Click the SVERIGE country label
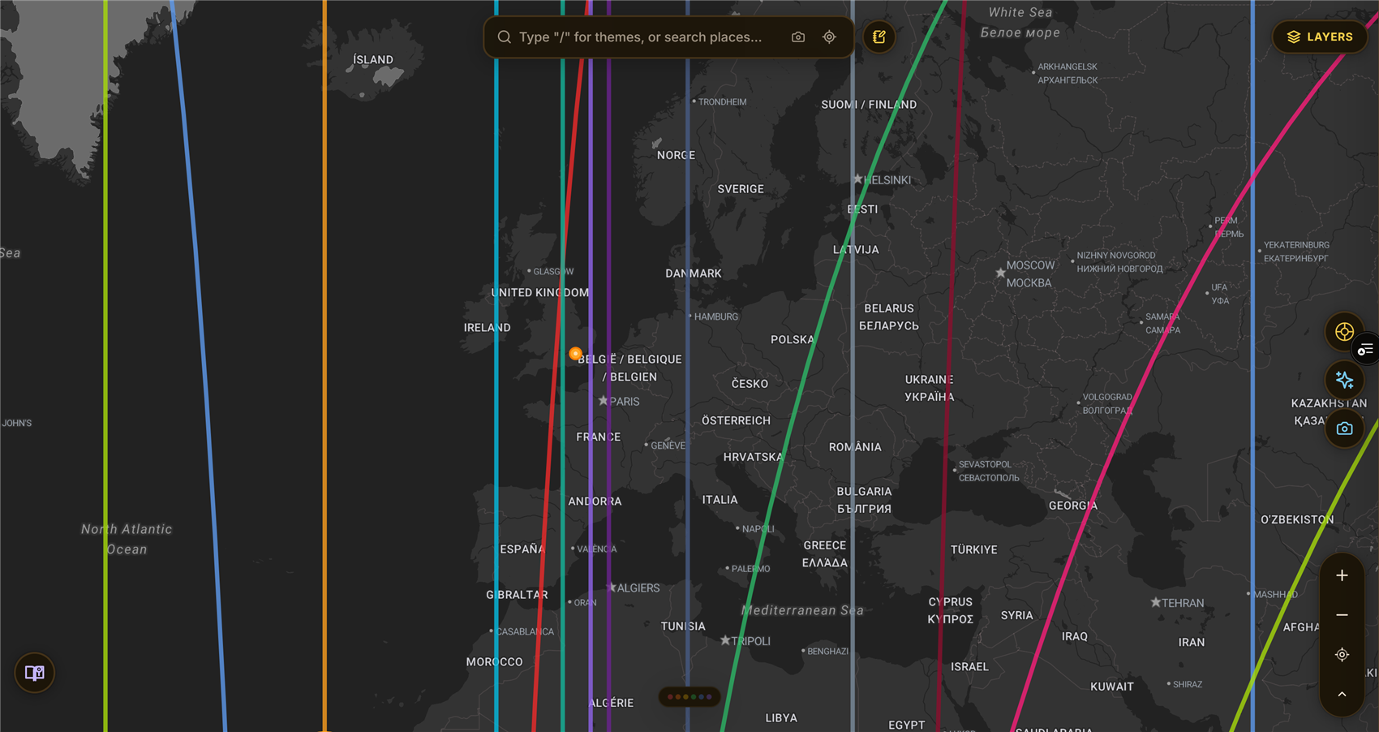The image size is (1379, 732). click(741, 189)
